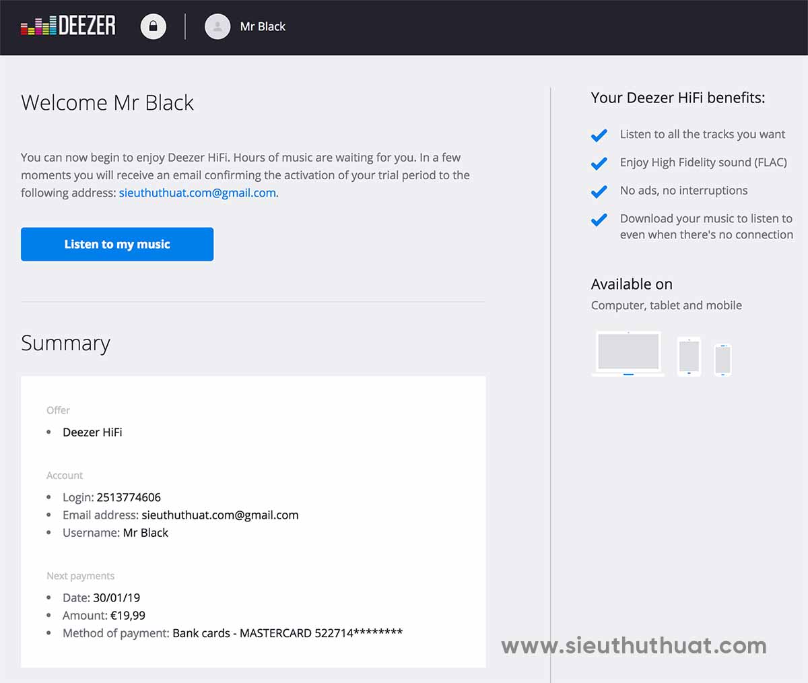Click the laptop computer device icon

click(x=628, y=353)
